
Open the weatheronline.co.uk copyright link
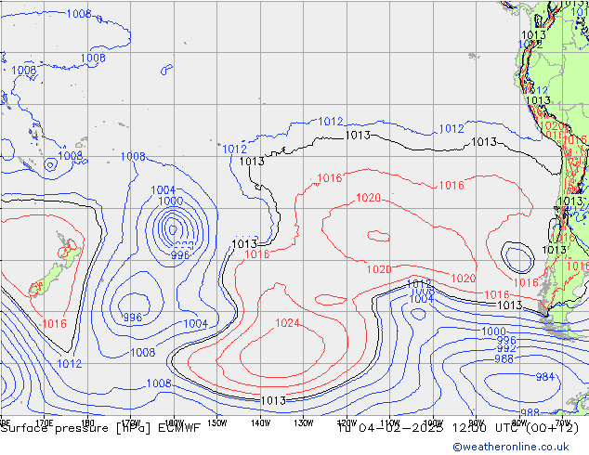[x=511, y=447]
